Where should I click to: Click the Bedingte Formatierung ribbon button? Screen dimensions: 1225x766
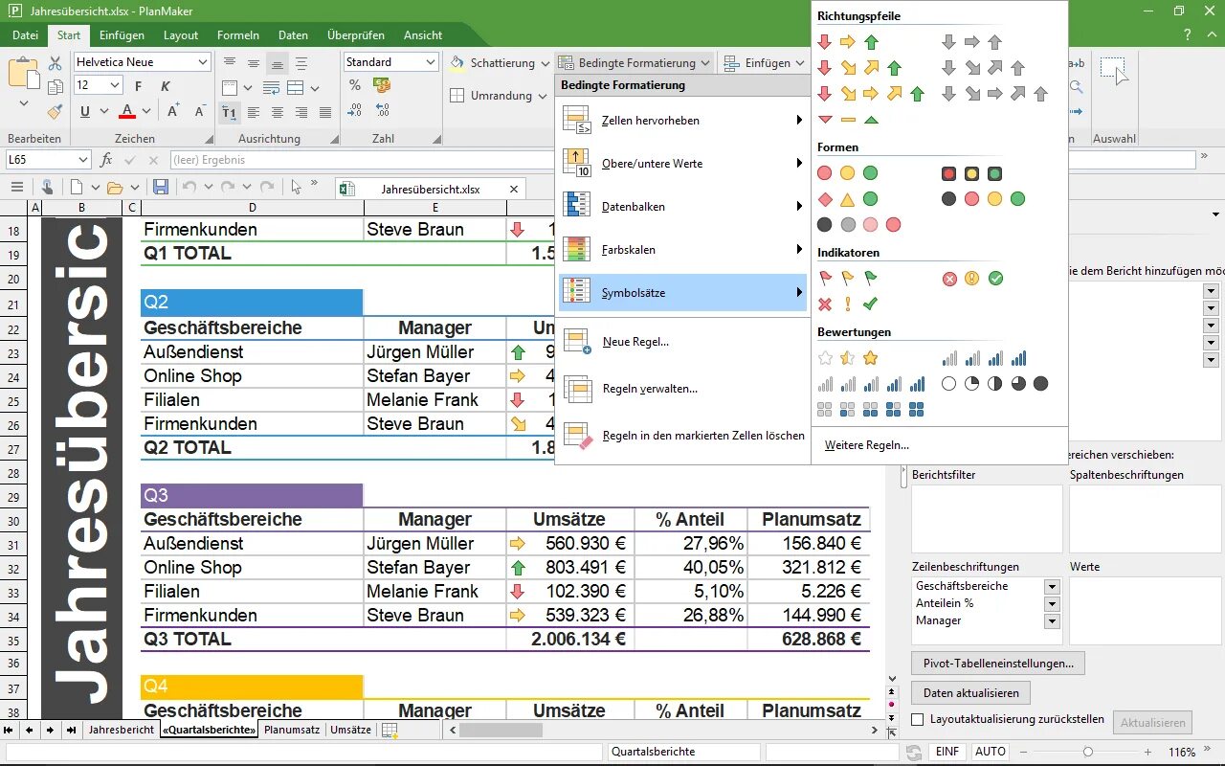(x=635, y=63)
